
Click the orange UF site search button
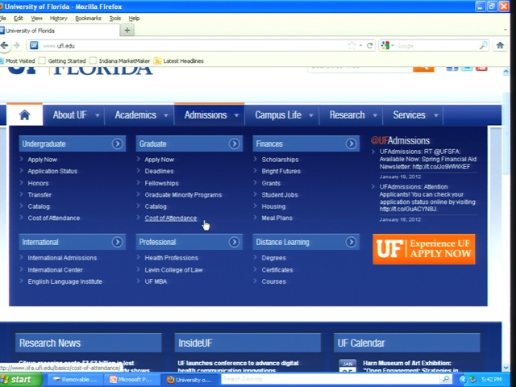click(x=423, y=69)
